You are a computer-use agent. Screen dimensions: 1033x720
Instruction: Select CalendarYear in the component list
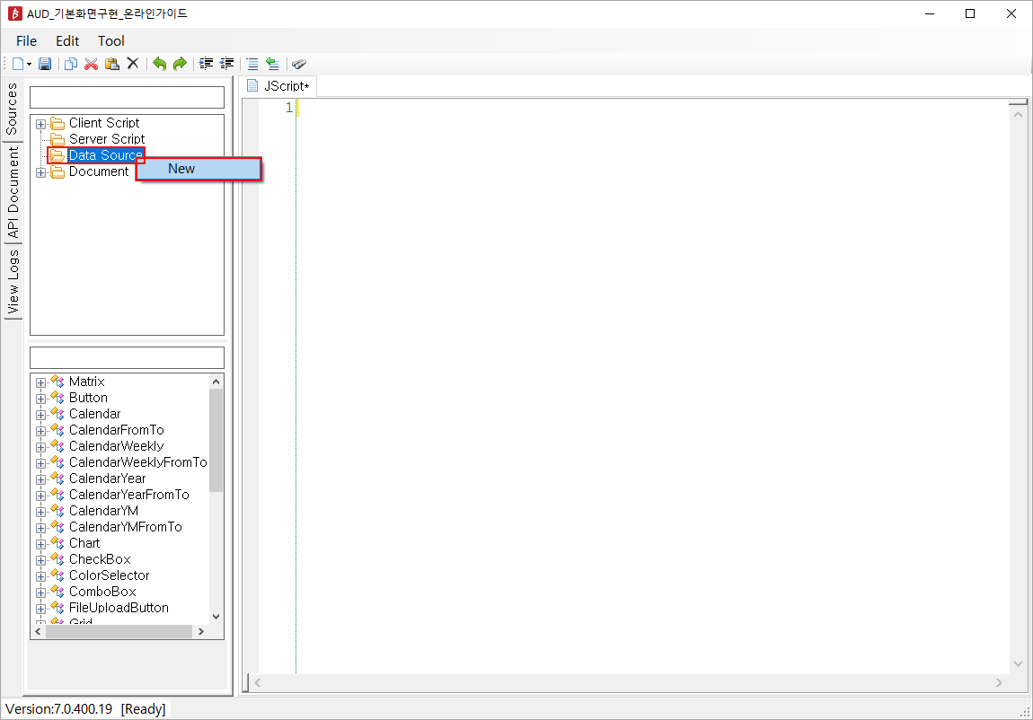pos(108,479)
